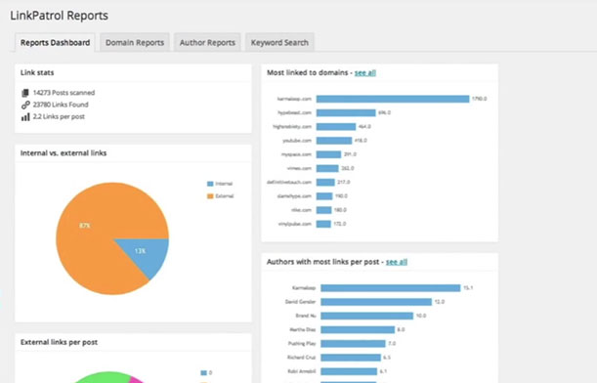Click the "2.2 Links per post" text
The width and height of the screenshot is (597, 383).
point(59,117)
